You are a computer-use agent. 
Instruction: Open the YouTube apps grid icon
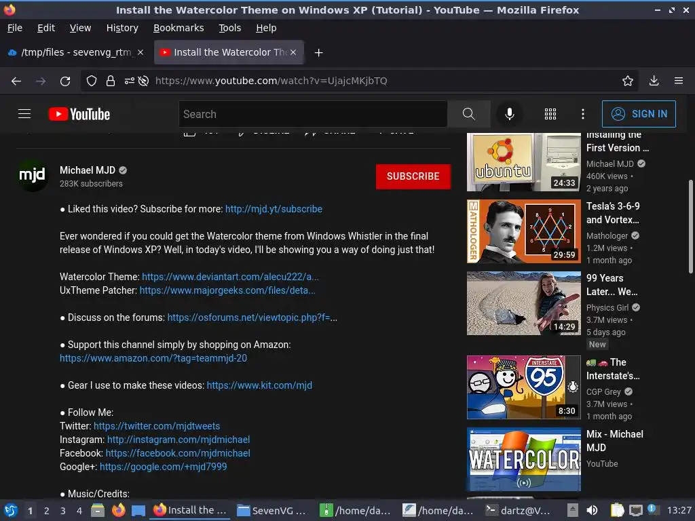click(550, 114)
